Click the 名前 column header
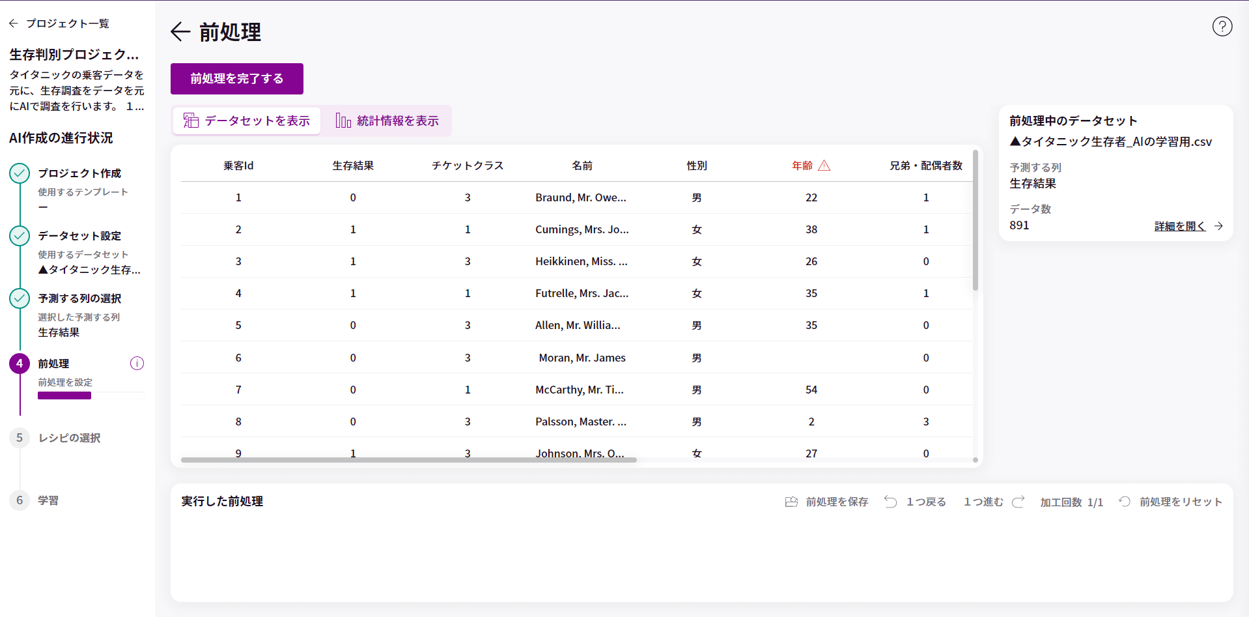 (582, 165)
